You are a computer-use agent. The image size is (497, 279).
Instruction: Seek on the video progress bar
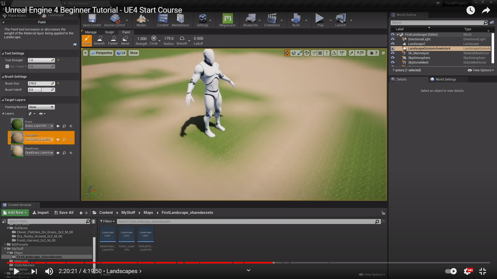248,263
